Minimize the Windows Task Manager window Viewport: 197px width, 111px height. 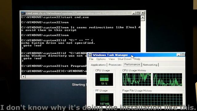[179, 55]
